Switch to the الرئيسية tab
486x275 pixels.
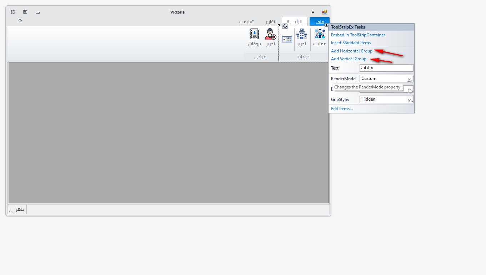click(x=294, y=22)
